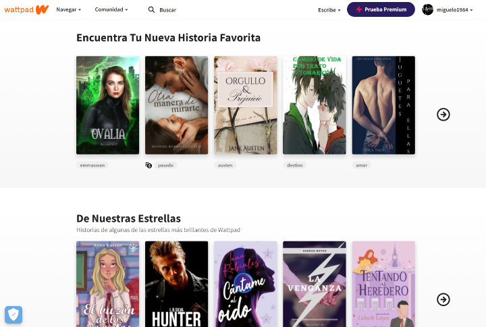Open Cambio de vida por trato cover
Screen dimensions: 486x327
pyautogui.click(x=315, y=105)
